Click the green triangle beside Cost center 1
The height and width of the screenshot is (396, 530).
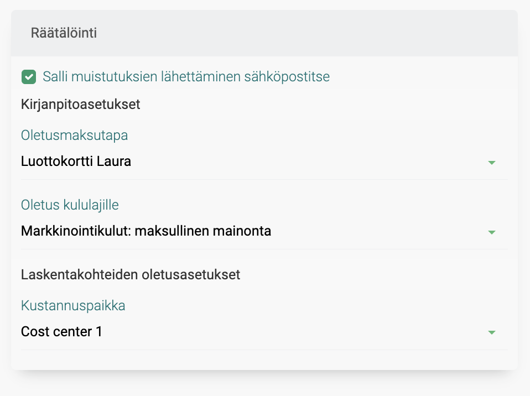pos(491,333)
